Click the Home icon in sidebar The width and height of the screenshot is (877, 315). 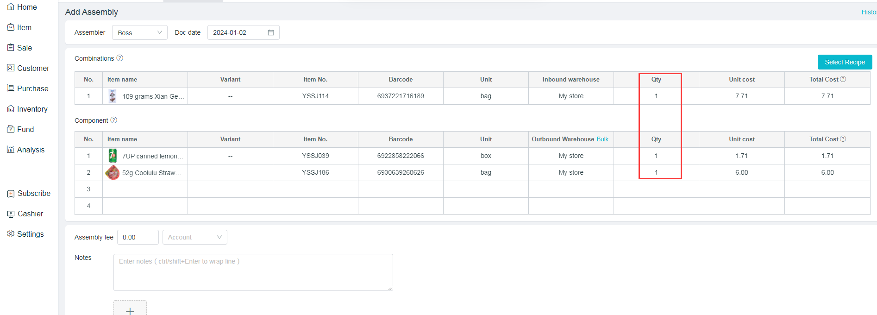click(x=11, y=7)
